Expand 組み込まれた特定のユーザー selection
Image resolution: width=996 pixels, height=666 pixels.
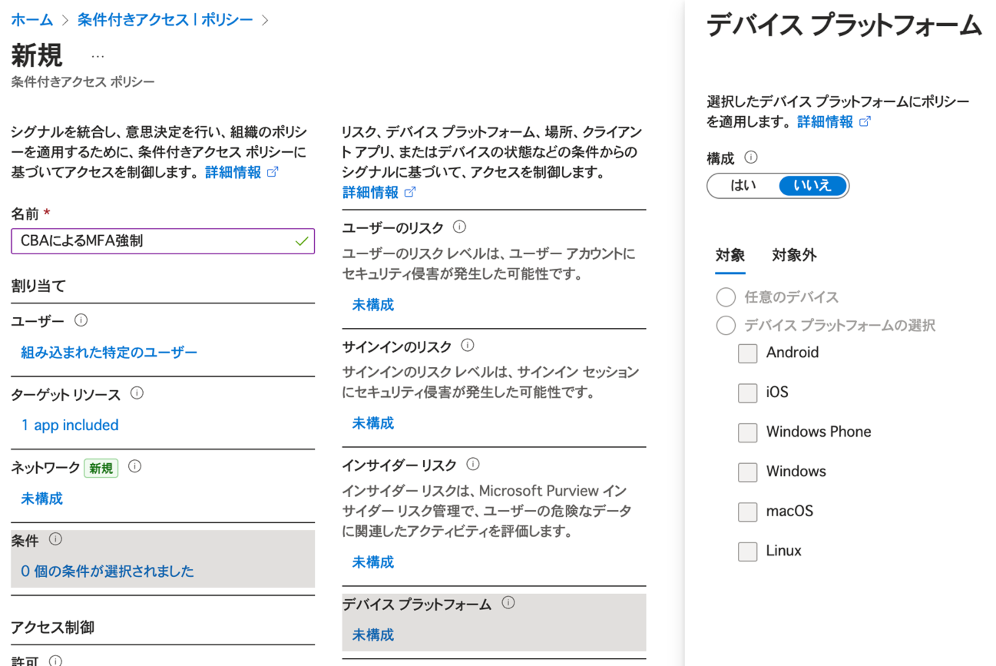pyautogui.click(x=108, y=352)
